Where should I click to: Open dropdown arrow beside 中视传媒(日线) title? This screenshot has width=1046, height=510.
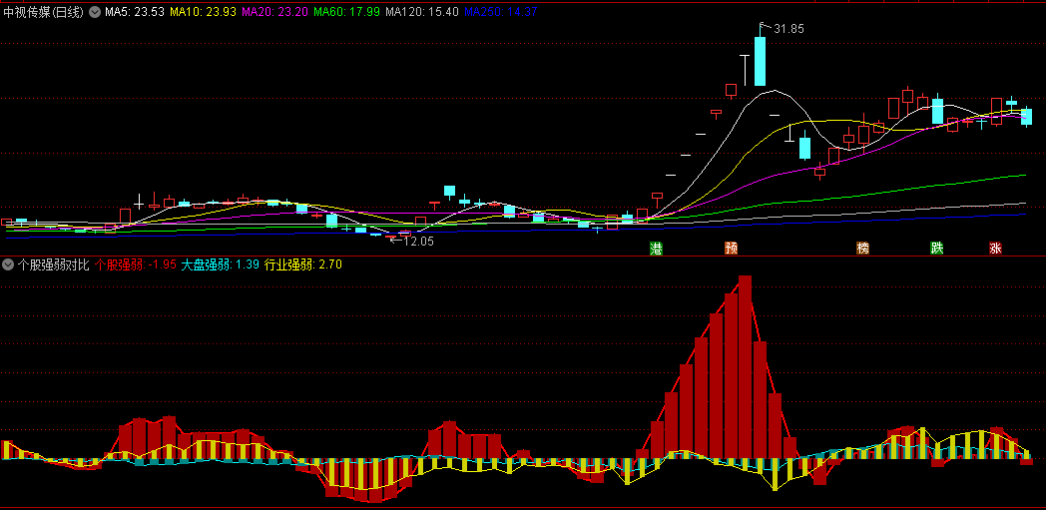[94, 12]
